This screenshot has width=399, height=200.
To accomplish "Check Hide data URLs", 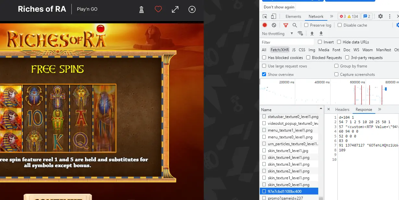I will (339, 42).
